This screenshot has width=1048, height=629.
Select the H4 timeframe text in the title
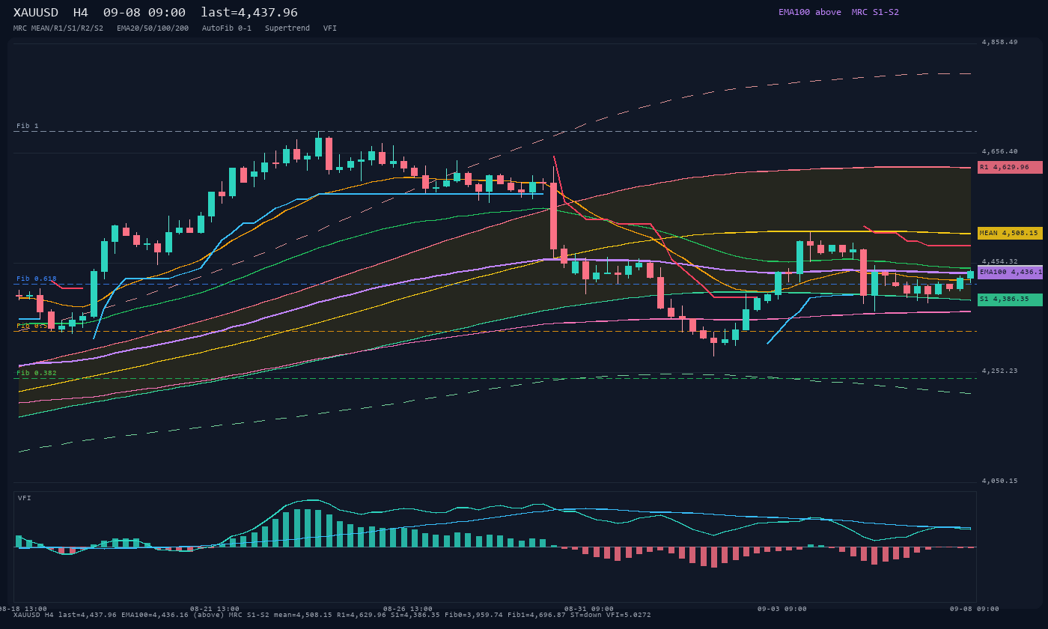coord(81,13)
